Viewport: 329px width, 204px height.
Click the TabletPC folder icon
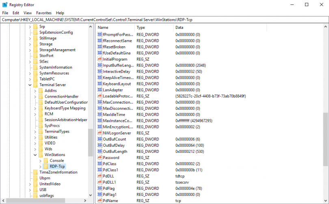pos(35,79)
